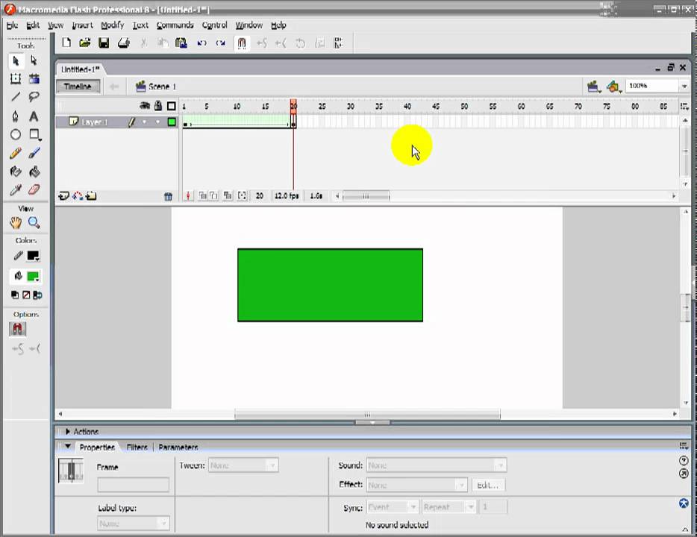The width and height of the screenshot is (697, 537).
Task: Toggle Center Frame button in timeline
Action: pyautogui.click(x=189, y=195)
